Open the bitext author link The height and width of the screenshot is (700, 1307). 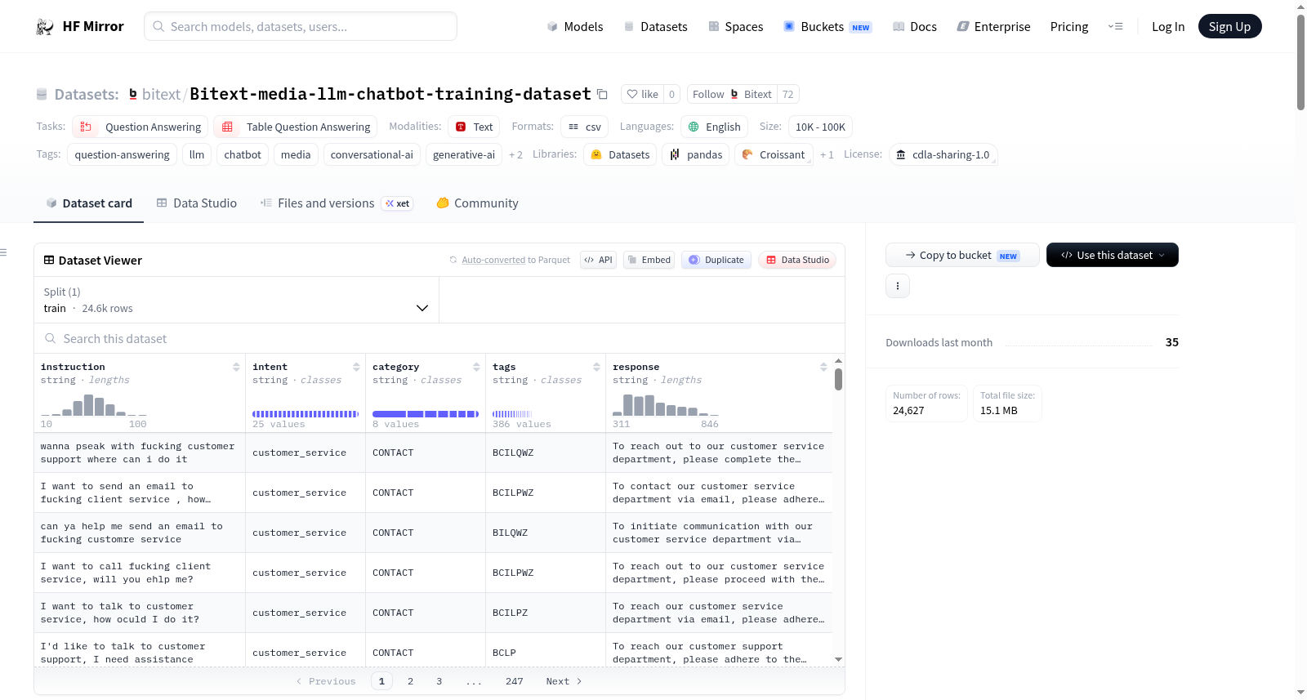[161, 94]
